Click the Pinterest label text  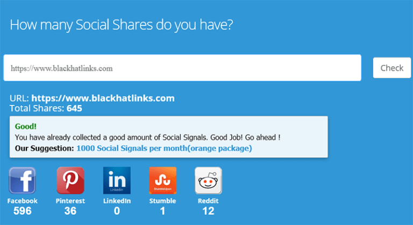click(x=70, y=201)
